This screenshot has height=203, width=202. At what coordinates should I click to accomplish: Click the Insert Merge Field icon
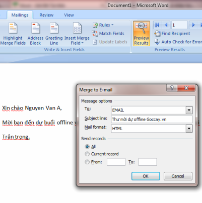(77, 28)
